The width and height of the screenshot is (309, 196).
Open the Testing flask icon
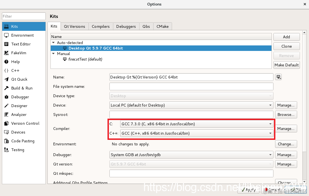[6, 150]
